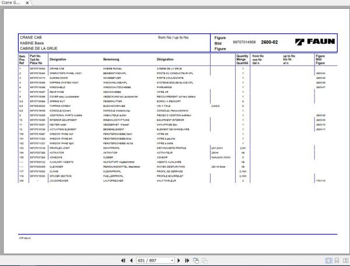The width and height of the screenshot is (350, 266).
Task: Select the Crane G... document tab
Action: pos(10,3)
